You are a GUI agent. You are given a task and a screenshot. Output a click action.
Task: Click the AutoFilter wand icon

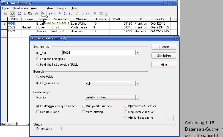[77, 14]
